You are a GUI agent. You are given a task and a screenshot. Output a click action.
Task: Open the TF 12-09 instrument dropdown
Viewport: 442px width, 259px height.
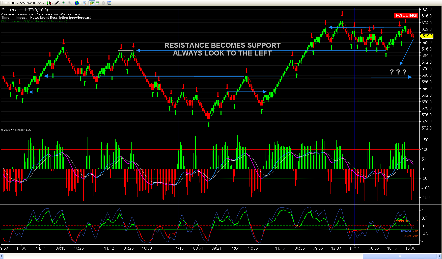[11, 3]
